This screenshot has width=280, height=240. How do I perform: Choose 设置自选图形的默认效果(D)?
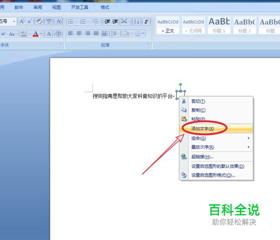point(216,166)
